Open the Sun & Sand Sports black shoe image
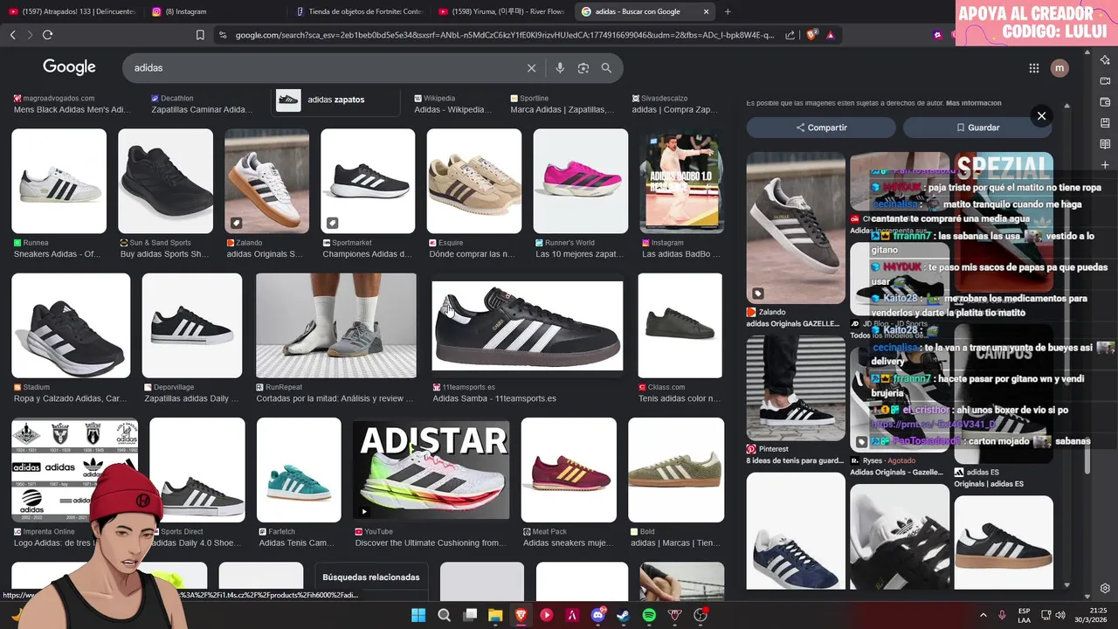The image size is (1118, 629). [x=166, y=181]
